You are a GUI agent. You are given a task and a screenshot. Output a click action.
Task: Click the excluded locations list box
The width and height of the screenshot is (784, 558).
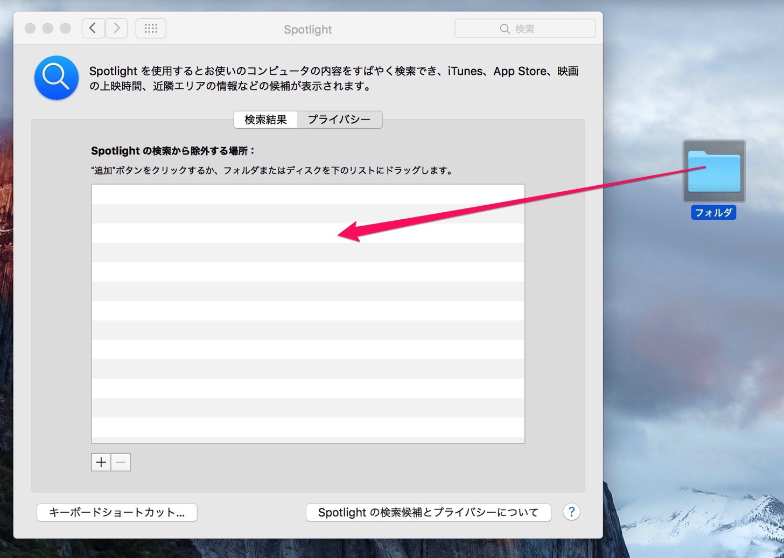pos(308,314)
